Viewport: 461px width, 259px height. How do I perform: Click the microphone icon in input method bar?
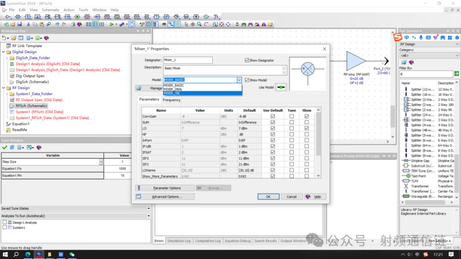pos(421,38)
